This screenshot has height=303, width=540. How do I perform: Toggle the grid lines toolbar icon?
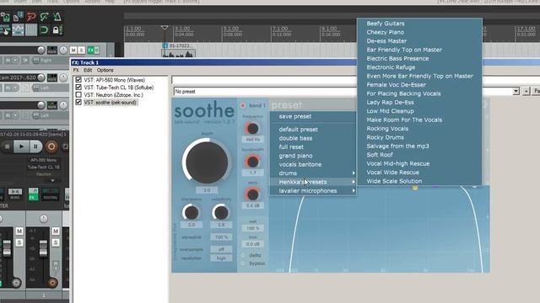click(31, 30)
